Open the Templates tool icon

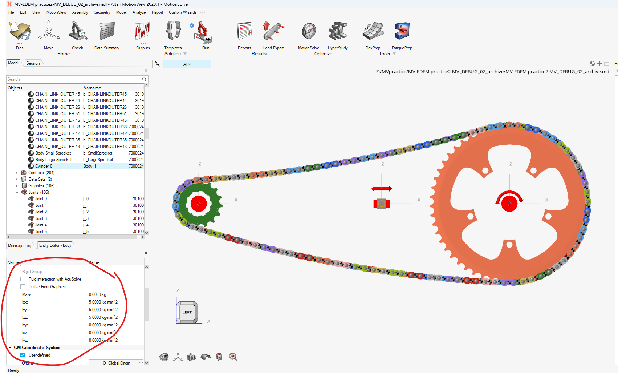pyautogui.click(x=173, y=30)
